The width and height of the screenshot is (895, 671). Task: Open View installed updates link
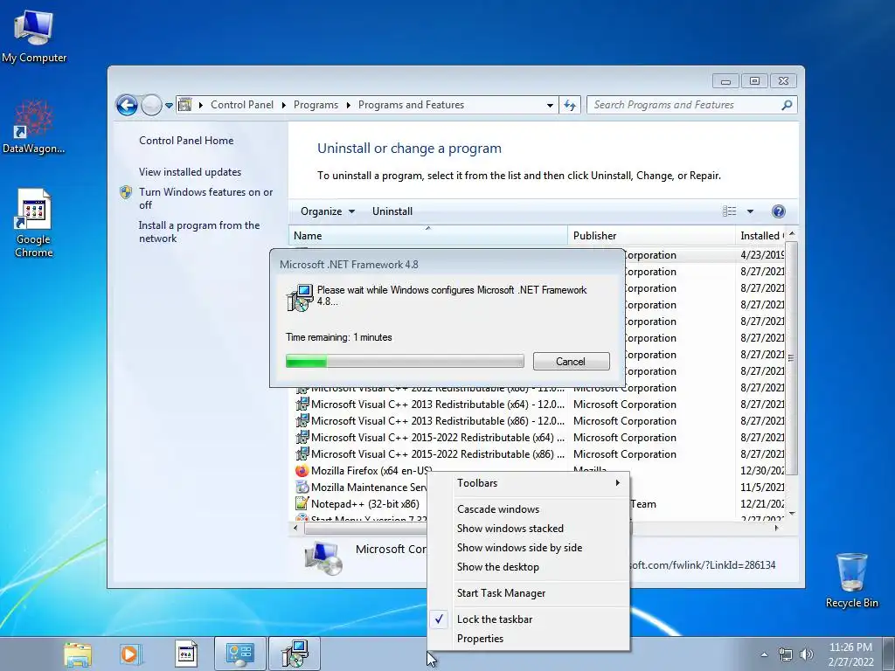(x=190, y=172)
